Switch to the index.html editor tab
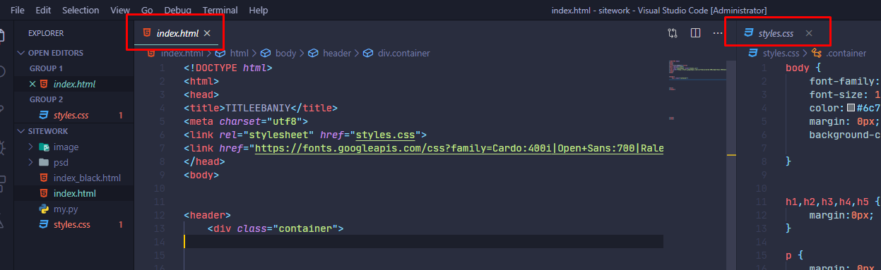The width and height of the screenshot is (881, 270). tap(177, 33)
